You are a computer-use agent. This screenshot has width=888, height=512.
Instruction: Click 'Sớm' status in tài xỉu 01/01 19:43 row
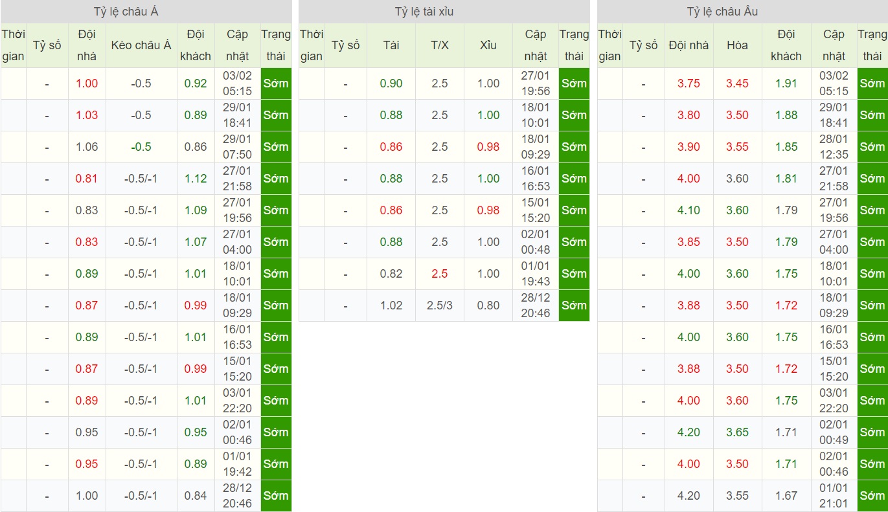[575, 274]
